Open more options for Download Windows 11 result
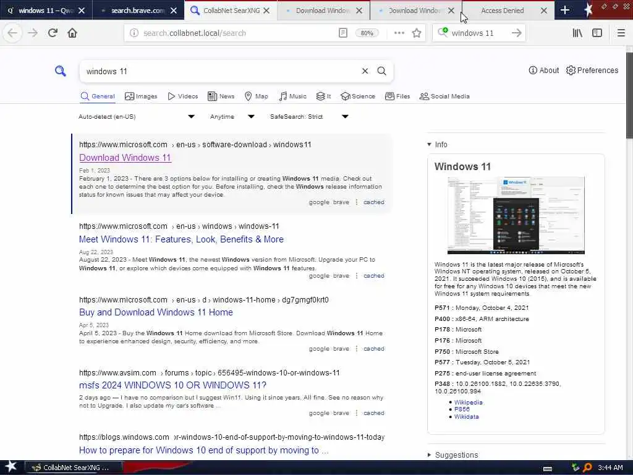The width and height of the screenshot is (633, 475). click(357, 202)
